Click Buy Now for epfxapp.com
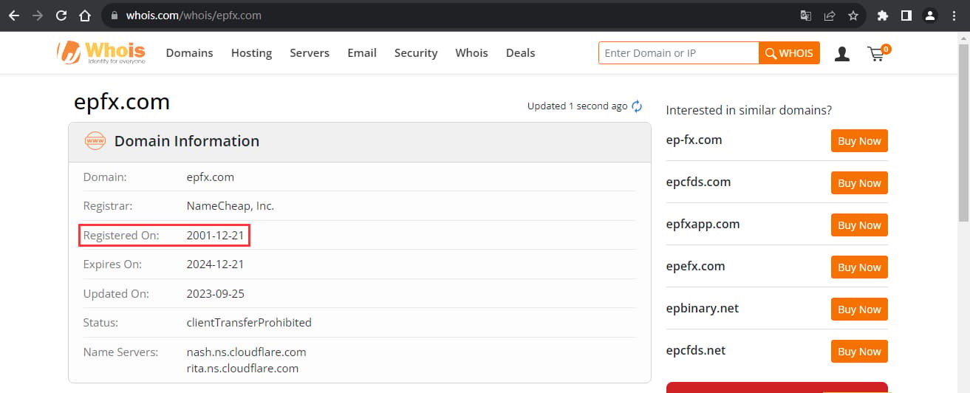 859,225
